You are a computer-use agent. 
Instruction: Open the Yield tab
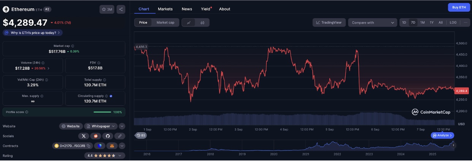click(x=206, y=9)
